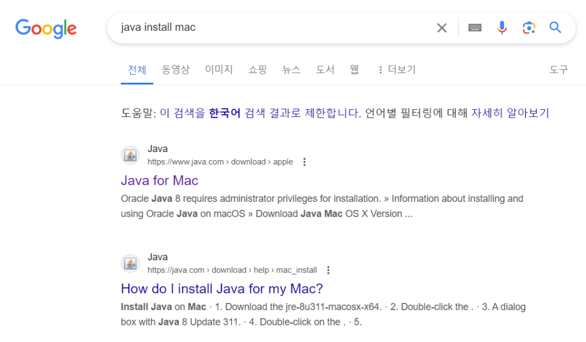Select the 전체 tab
This screenshot has height=342, width=586.
click(x=137, y=70)
